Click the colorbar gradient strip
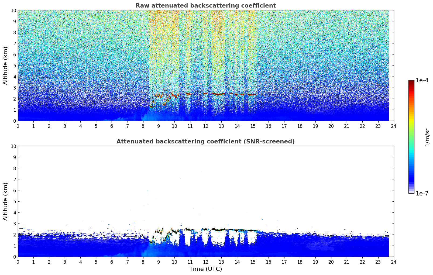 point(411,137)
